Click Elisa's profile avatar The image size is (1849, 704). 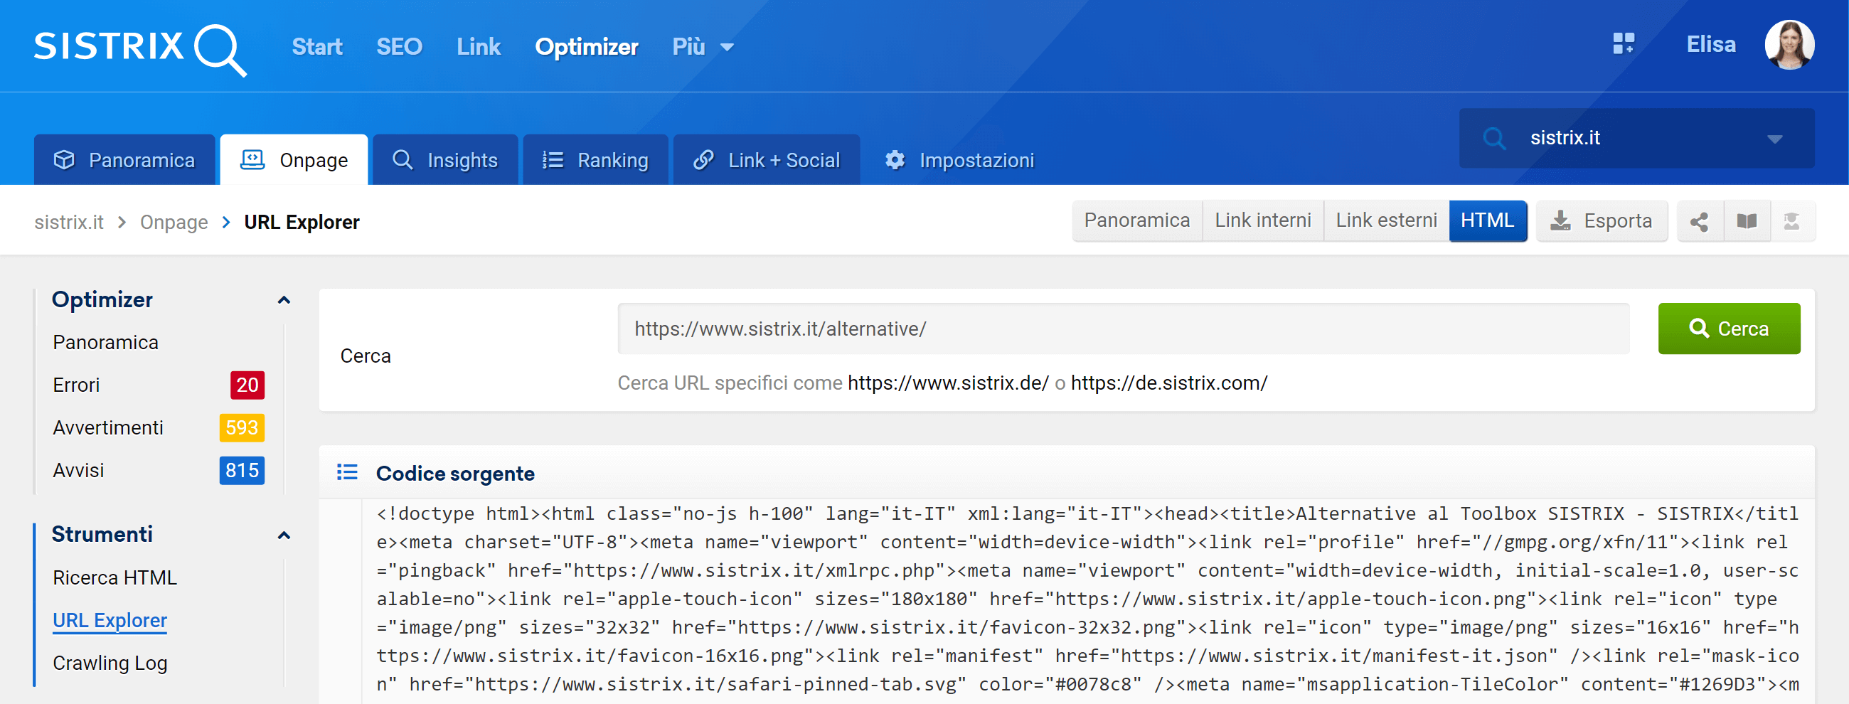pyautogui.click(x=1789, y=46)
